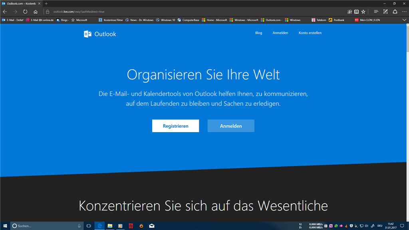Viewport: 409px width, 230px height.
Task: Click the white Registrieren button
Action: 176,126
